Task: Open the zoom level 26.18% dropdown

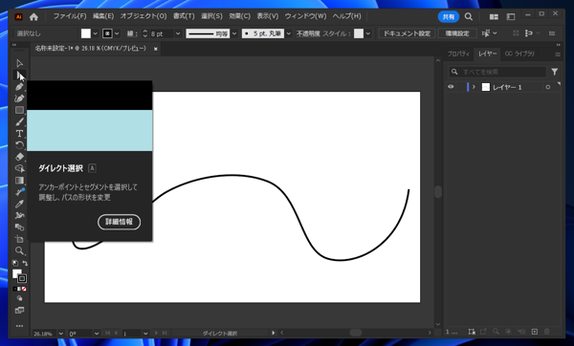Action: [61, 334]
